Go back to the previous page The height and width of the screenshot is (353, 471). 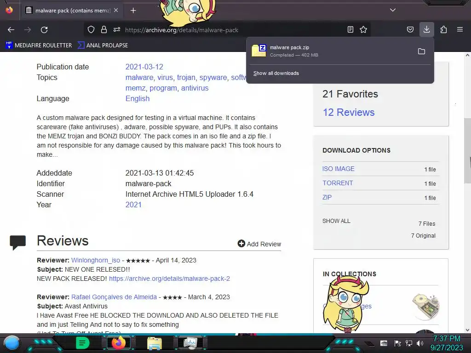(x=11, y=30)
